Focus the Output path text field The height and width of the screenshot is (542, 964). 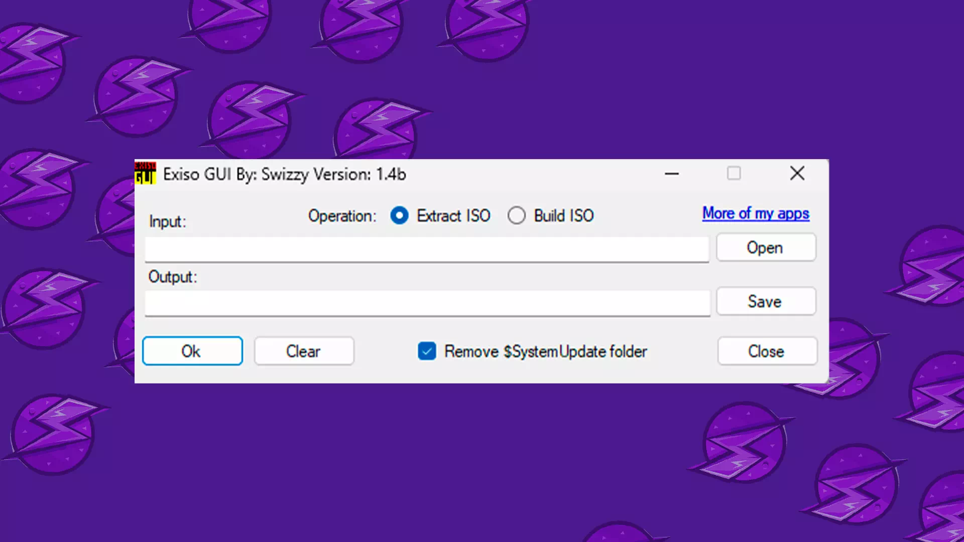427,303
